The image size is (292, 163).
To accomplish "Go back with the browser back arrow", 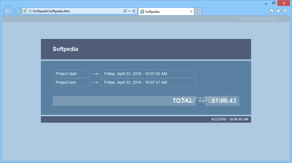I will 8,11.
